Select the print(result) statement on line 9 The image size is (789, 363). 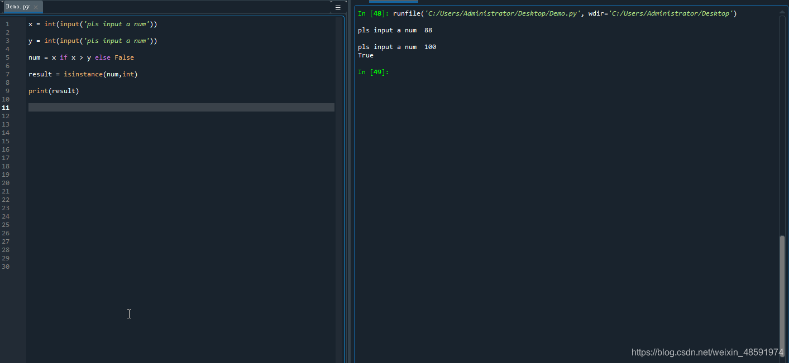(53, 91)
